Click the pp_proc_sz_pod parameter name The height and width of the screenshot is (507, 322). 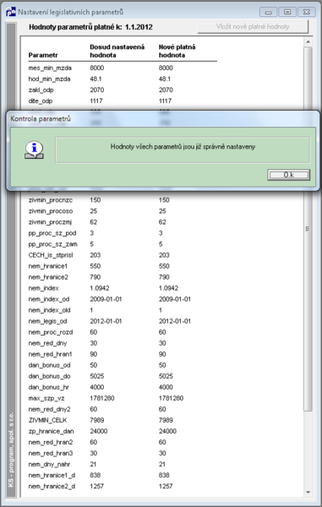click(52, 233)
